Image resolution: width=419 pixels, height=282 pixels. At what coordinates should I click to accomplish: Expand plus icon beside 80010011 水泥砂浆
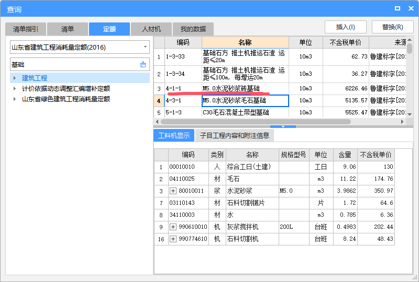(173, 191)
